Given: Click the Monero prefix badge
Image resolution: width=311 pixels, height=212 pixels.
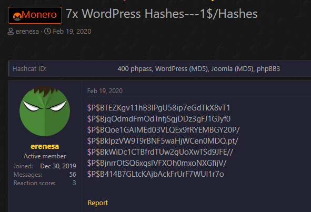Looking at the screenshot, I should (35, 15).
